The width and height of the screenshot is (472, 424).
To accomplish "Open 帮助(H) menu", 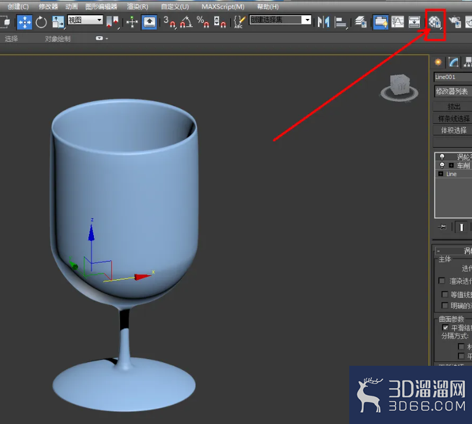I will (268, 6).
